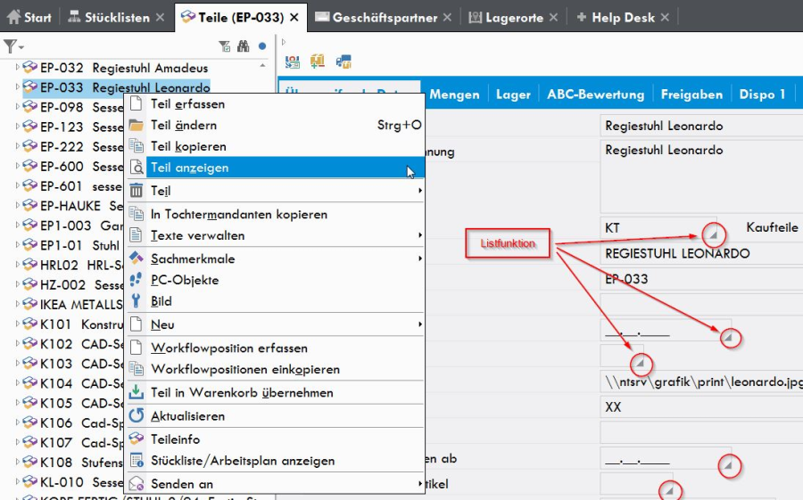
Task: Switch to the Start tab
Action: click(x=29, y=18)
